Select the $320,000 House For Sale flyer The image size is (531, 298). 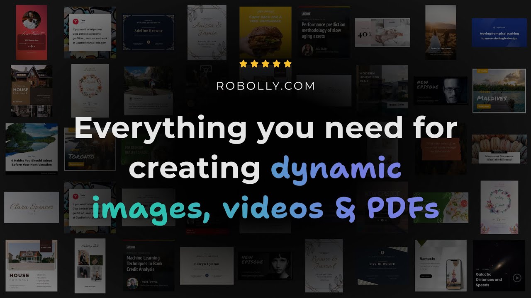point(32,266)
